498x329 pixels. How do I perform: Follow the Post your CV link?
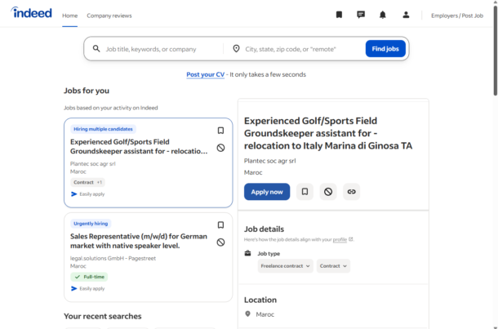click(205, 74)
